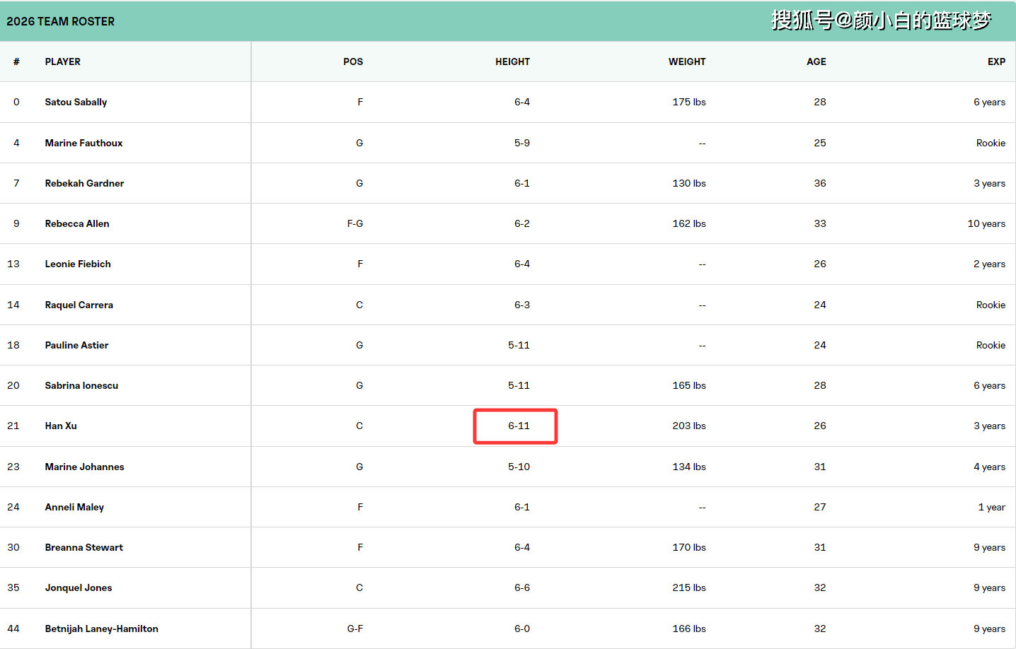Open Marine Johannes player link
Viewport: 1016px width, 649px height.
(x=84, y=467)
